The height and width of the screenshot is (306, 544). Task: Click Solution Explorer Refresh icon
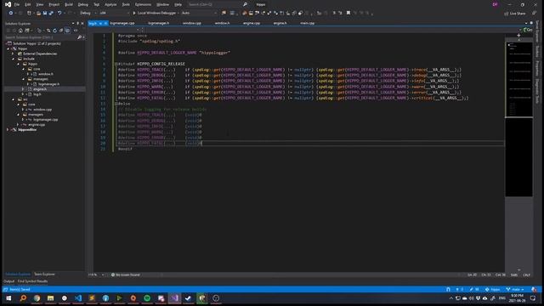[54, 31]
